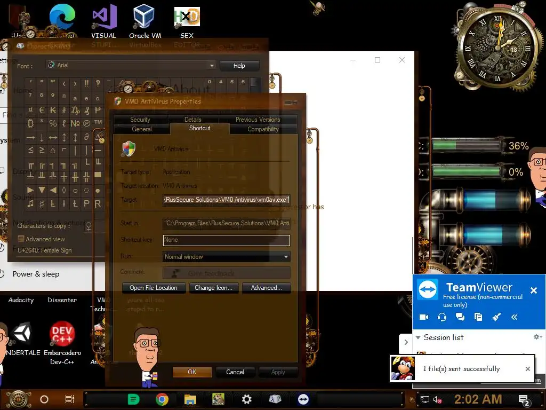
Task: Open TeamViewer chat bubbles icon
Action: [x=460, y=317]
